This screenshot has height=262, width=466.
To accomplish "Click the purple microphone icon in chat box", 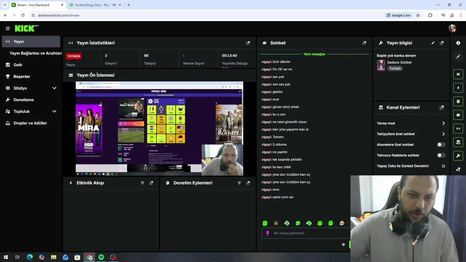I will click(268, 233).
